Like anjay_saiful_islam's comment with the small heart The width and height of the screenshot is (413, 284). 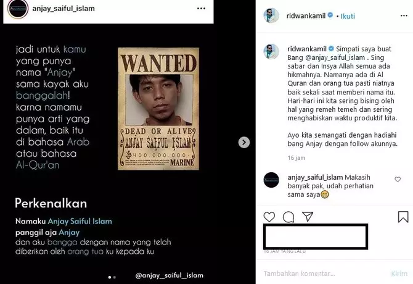click(398, 179)
